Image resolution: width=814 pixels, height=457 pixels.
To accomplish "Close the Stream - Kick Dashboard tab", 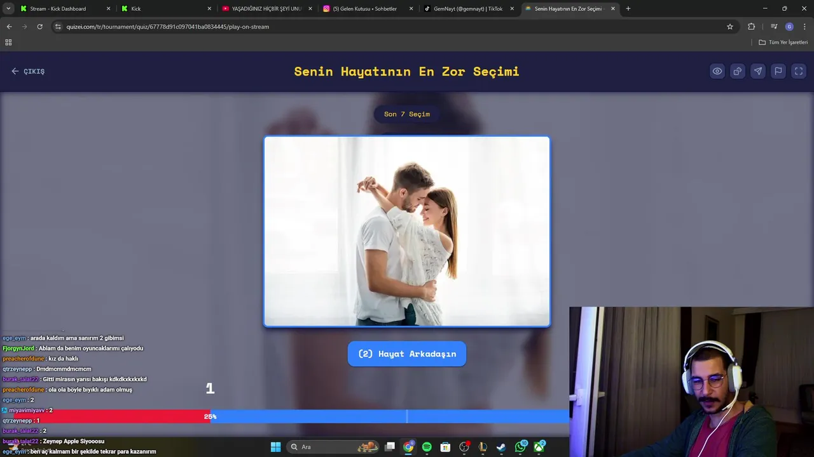I will (108, 9).
